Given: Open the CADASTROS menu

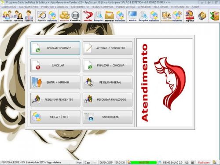Looking at the screenshot, I should (x=9, y=7).
